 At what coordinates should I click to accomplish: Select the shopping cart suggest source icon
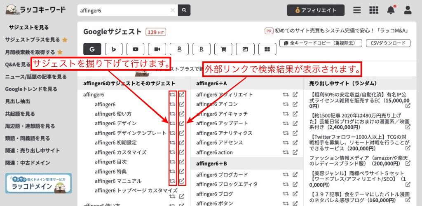(x=223, y=49)
